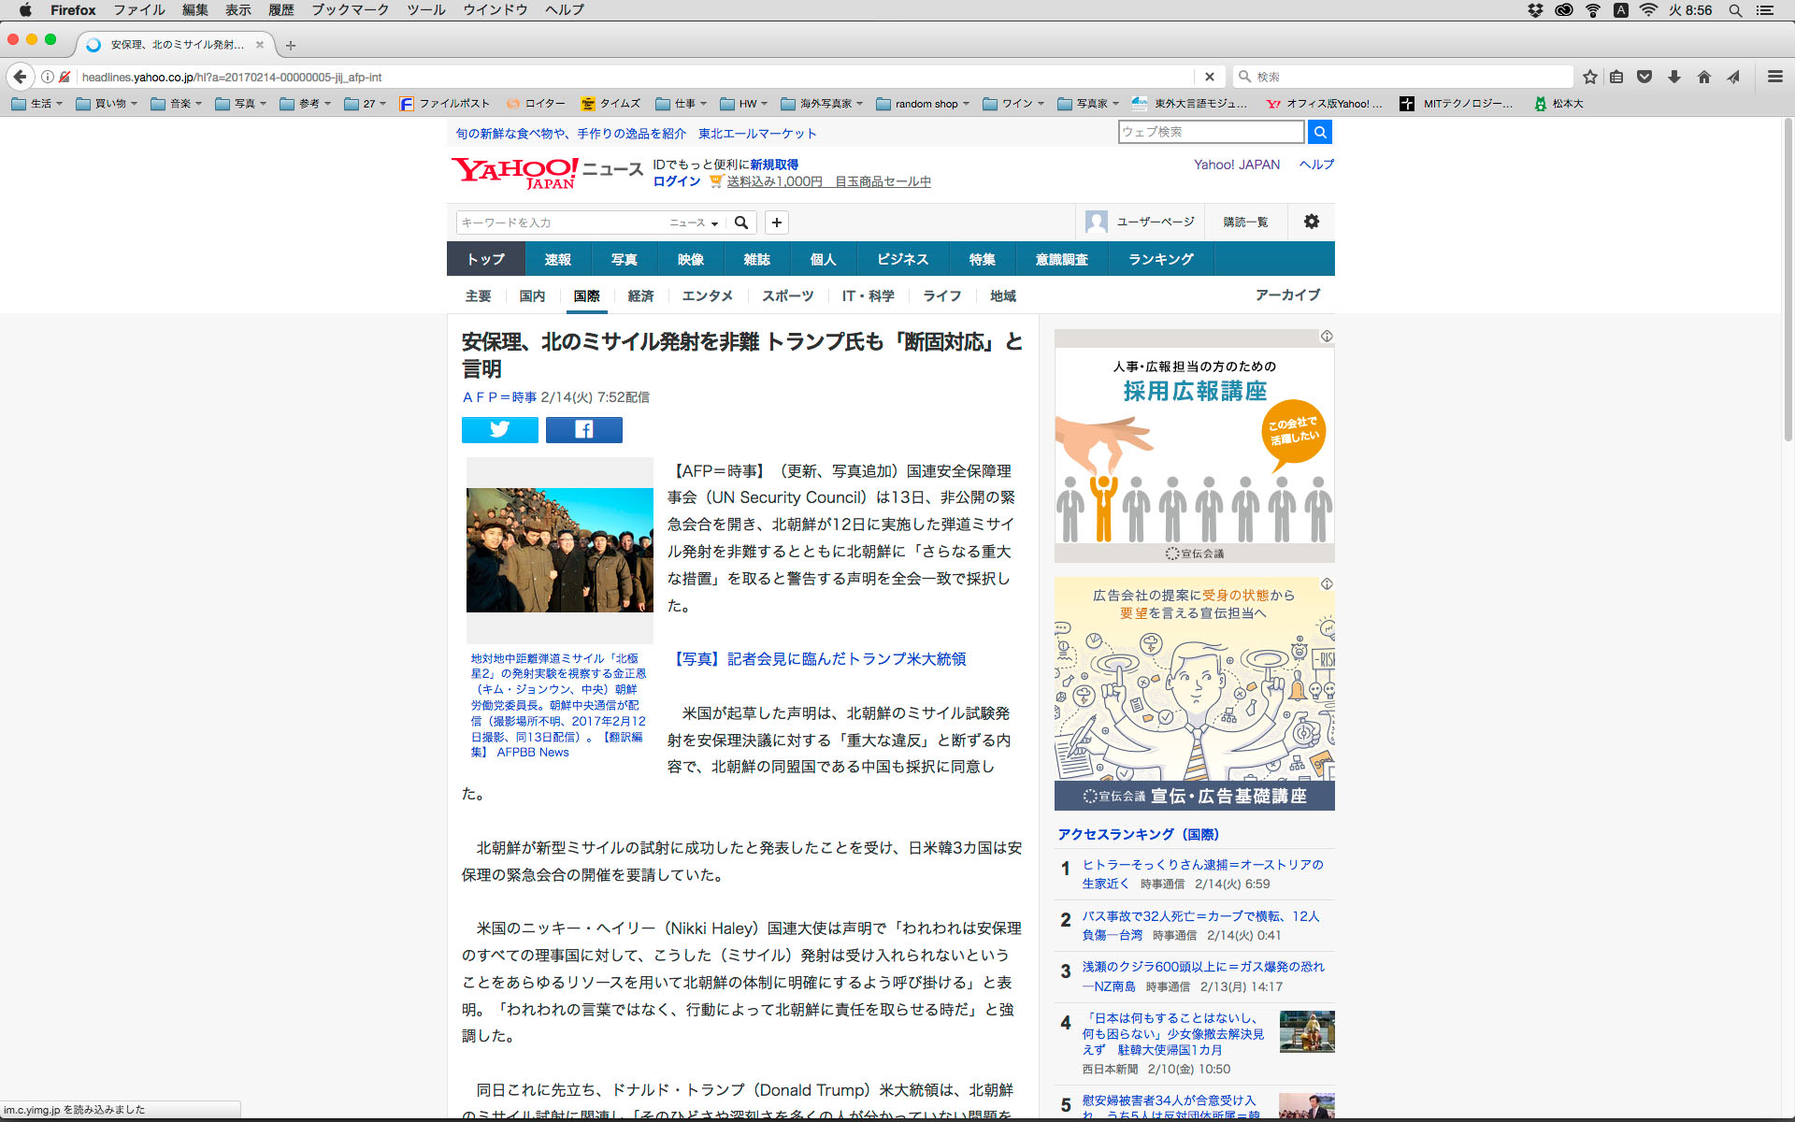Screen dimensions: 1795x1122
Task: Click Firefox bookmark star icon
Action: click(x=1589, y=77)
